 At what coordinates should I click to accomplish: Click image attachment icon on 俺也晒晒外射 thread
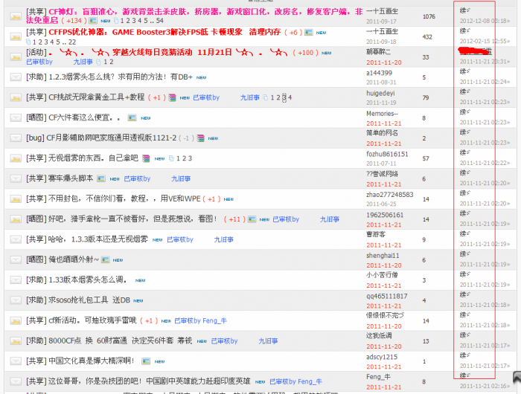(x=106, y=260)
